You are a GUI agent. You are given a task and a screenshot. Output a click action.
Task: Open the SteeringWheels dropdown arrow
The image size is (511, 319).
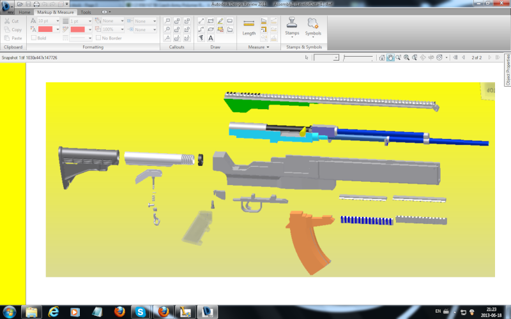[446, 57]
